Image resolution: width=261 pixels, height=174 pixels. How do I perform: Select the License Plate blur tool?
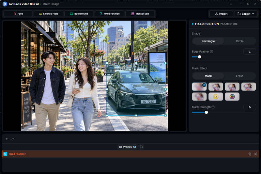(x=49, y=14)
